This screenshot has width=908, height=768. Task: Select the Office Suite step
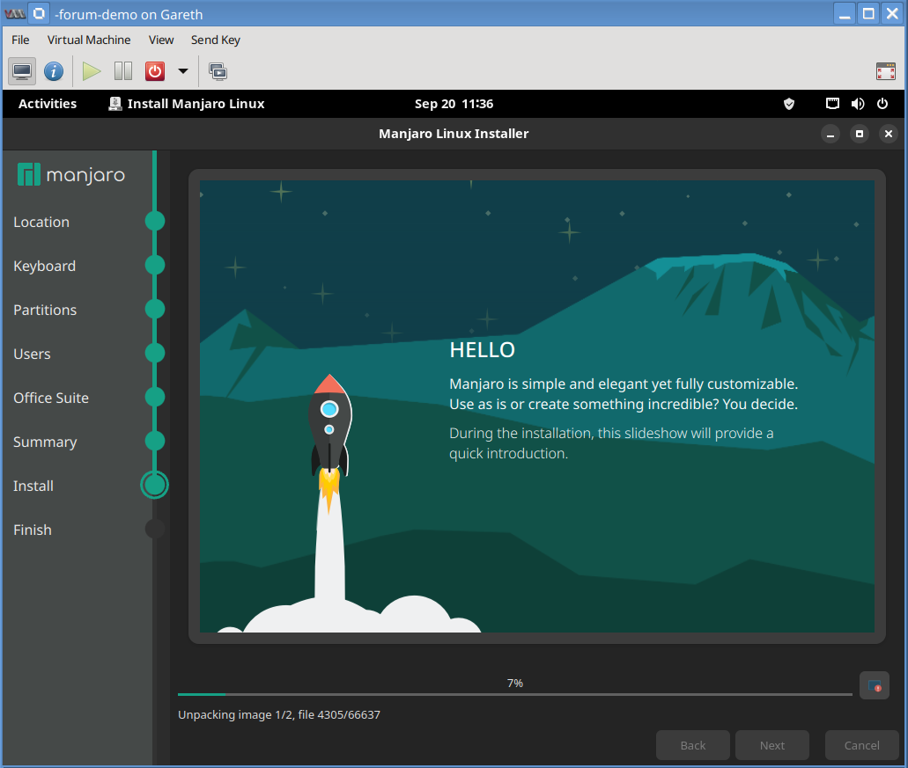coord(51,398)
